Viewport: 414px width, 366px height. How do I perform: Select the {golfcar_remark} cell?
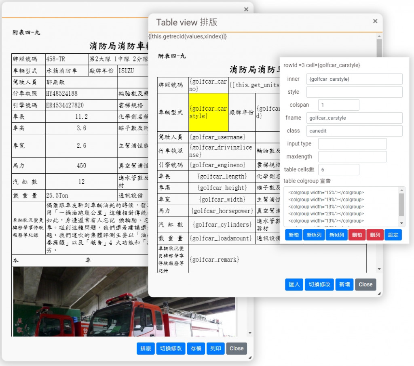point(277,259)
